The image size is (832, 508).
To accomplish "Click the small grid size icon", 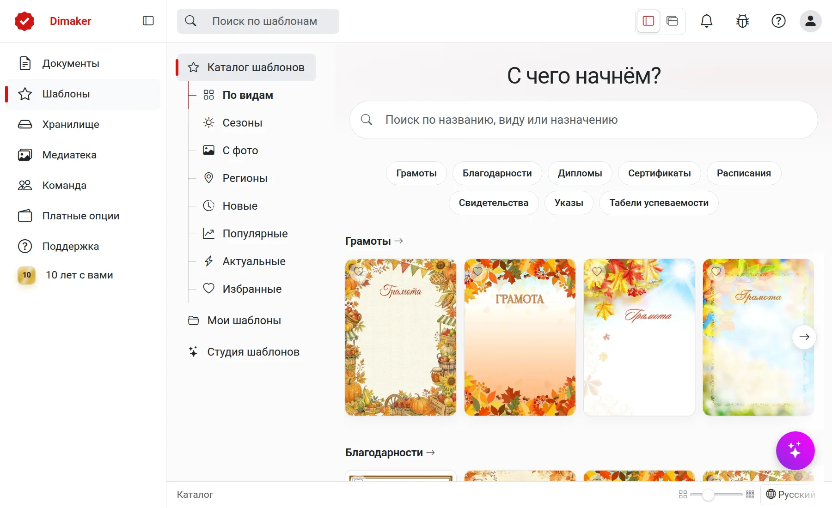I will pyautogui.click(x=683, y=495).
